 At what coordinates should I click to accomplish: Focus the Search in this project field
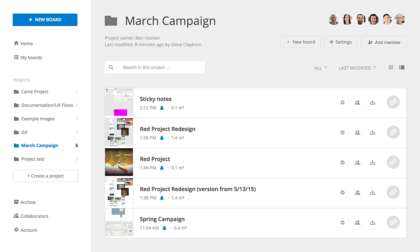click(x=161, y=68)
